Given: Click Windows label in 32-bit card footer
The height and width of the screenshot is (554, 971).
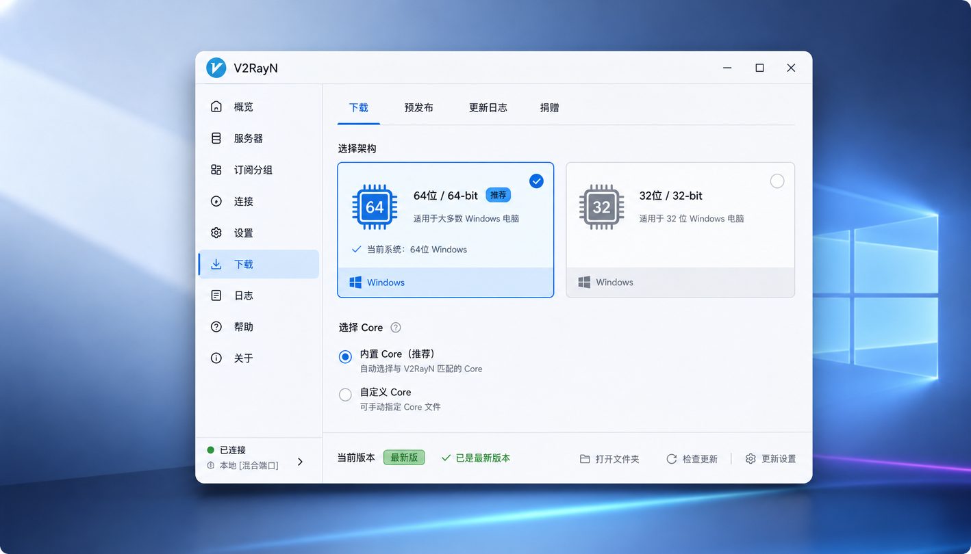Looking at the screenshot, I should click(x=614, y=282).
